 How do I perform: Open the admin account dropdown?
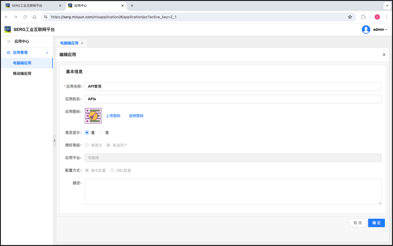380,29
